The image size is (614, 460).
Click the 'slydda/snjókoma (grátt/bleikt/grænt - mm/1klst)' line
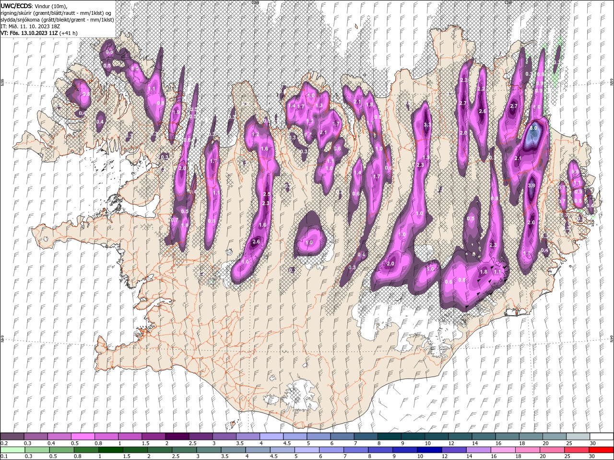(x=57, y=19)
